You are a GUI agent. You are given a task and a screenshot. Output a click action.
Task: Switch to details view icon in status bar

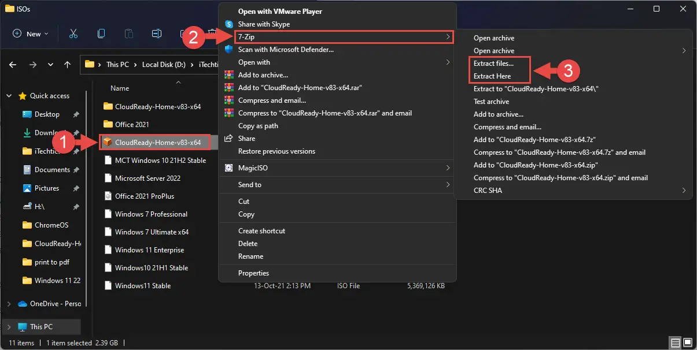676,343
